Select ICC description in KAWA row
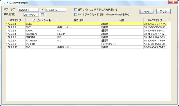Image resolution: width=179 pixels, height=106 pixels. 79,31
